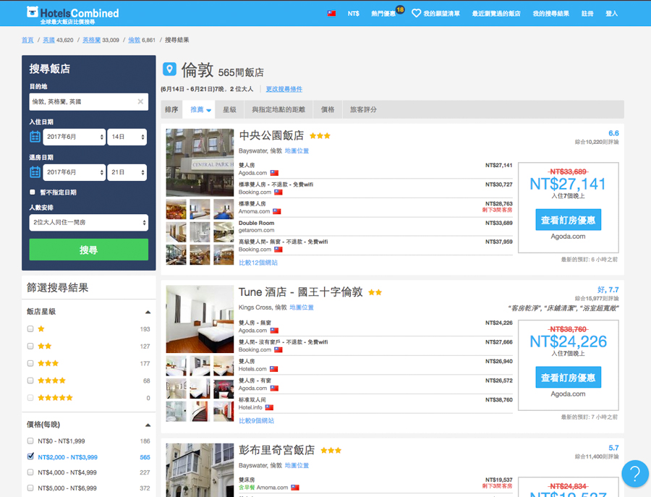Screen dimensions: 651x497
Task: Click 查看訂房優惠 for Tune 酒店
Action: click(569, 378)
